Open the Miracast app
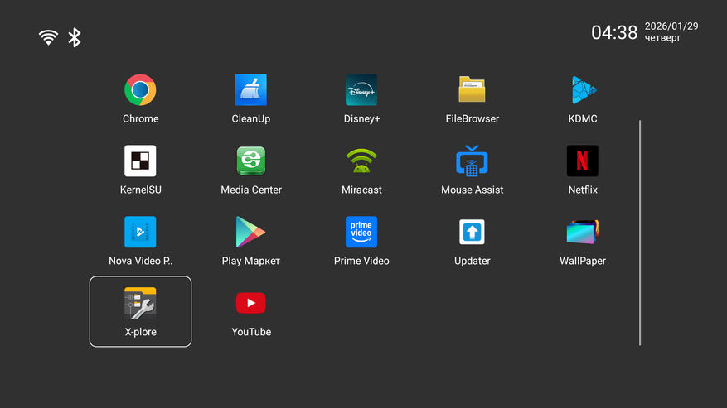The height and width of the screenshot is (408, 727). 361,161
